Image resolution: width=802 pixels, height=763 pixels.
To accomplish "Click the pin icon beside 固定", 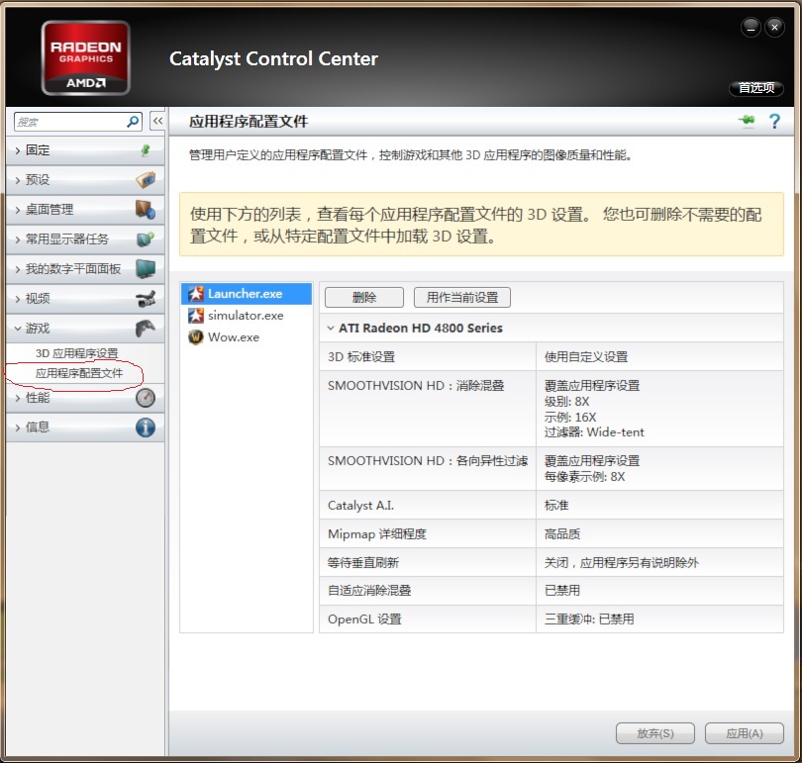I will click(x=146, y=149).
